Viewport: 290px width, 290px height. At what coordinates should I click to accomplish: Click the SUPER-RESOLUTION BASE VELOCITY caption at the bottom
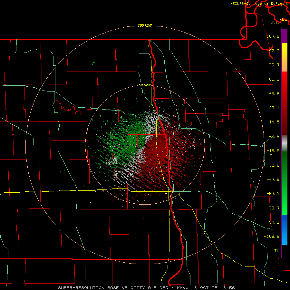[101, 288]
